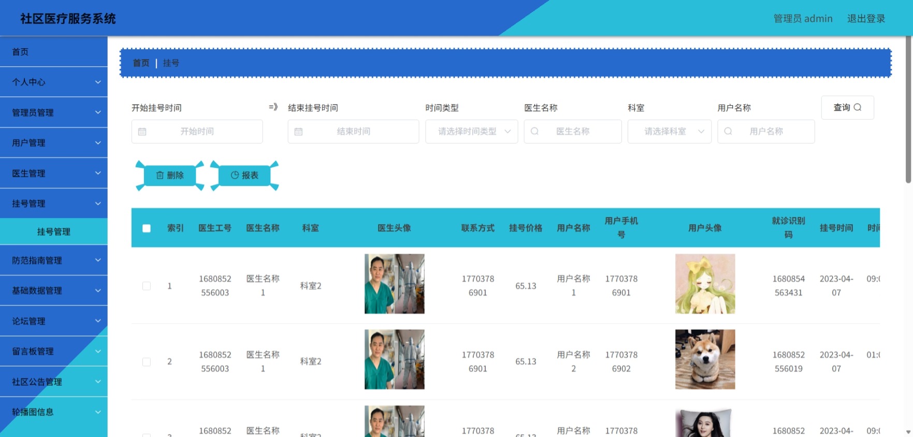Click the 删除 delete button
The height and width of the screenshot is (437, 913).
click(170, 176)
